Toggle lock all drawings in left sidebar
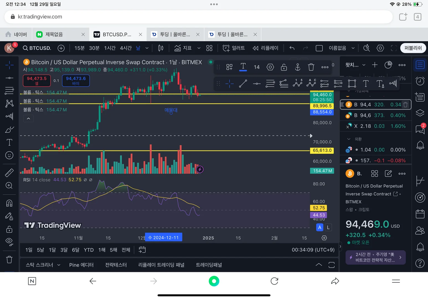Image resolution: width=428 pixels, height=299 pixels. pyautogui.click(x=9, y=229)
